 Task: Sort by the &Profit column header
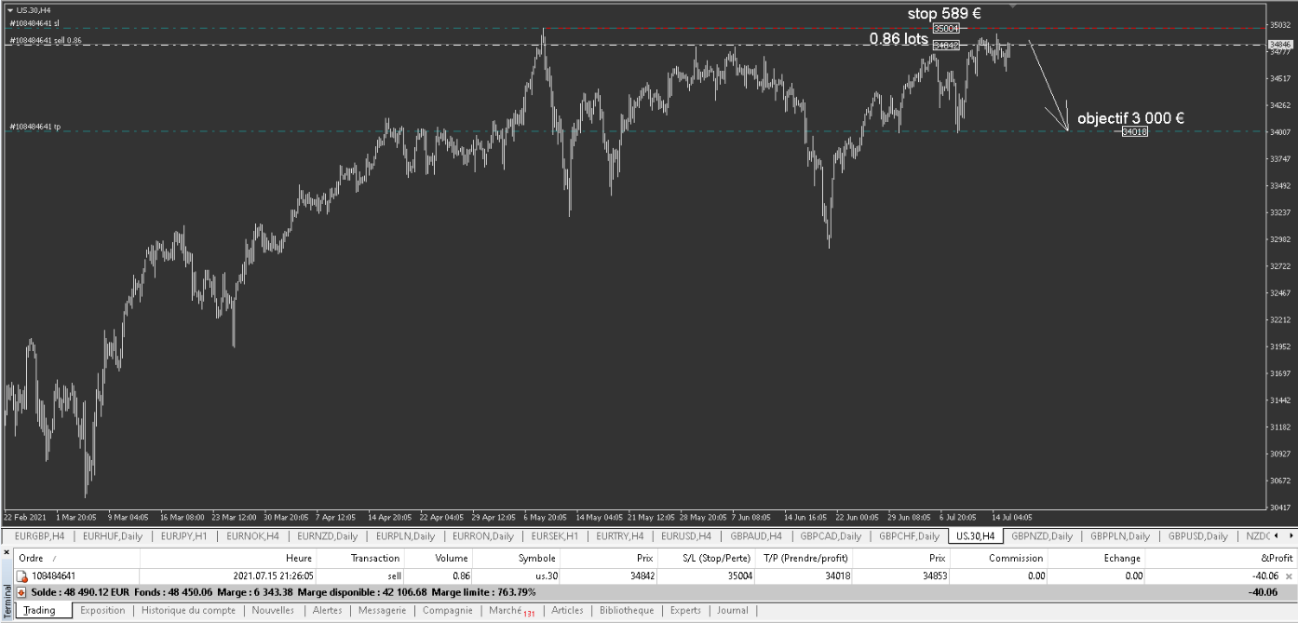pyautogui.click(x=1221, y=558)
